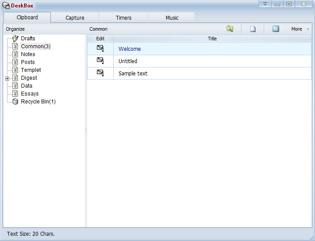This screenshot has height=241, width=315.
Task: Open Recycle Bin(1) in the tree
Action: click(x=38, y=102)
